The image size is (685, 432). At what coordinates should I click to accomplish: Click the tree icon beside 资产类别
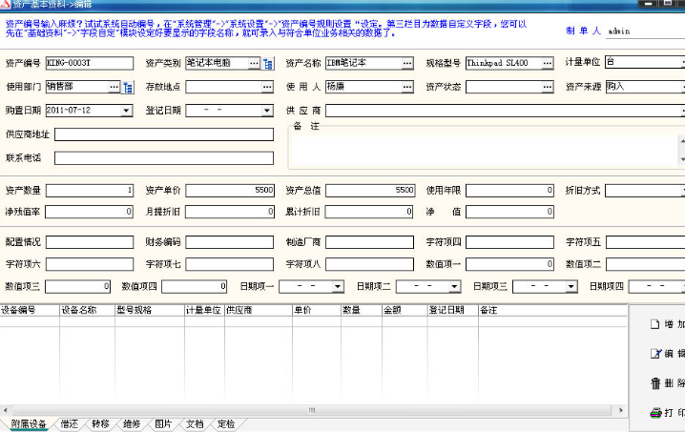pos(269,64)
